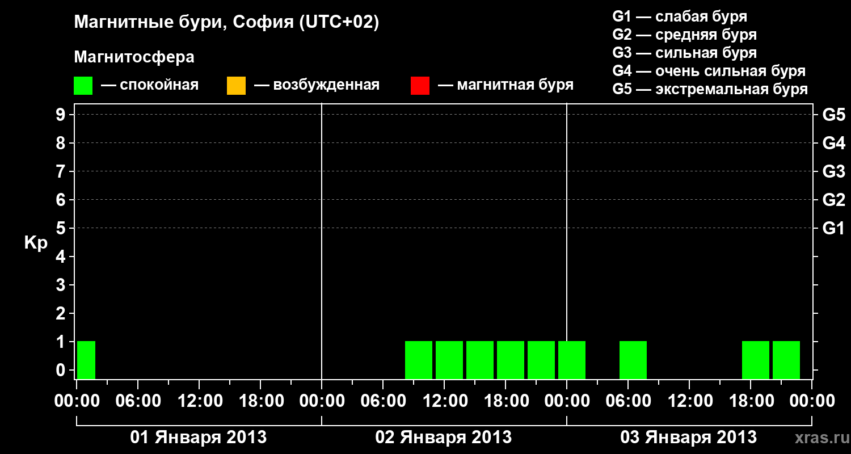The width and height of the screenshot is (851, 454).
Task: Click the 'G4 — очень сильная буря' line
Action: pyautogui.click(x=709, y=71)
